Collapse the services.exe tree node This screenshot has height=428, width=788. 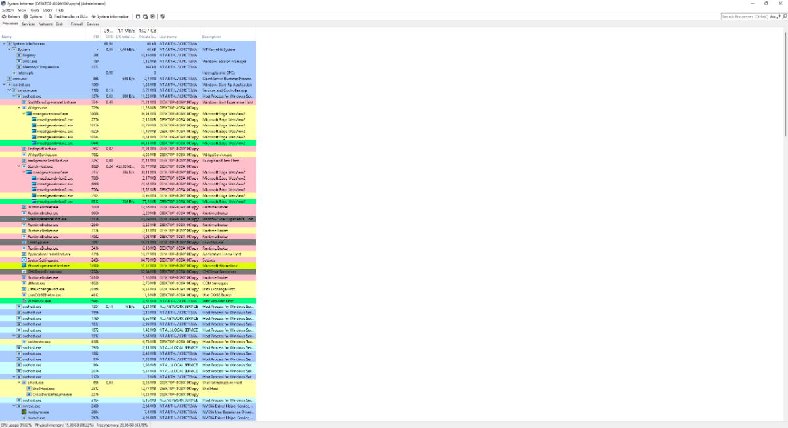(9, 90)
